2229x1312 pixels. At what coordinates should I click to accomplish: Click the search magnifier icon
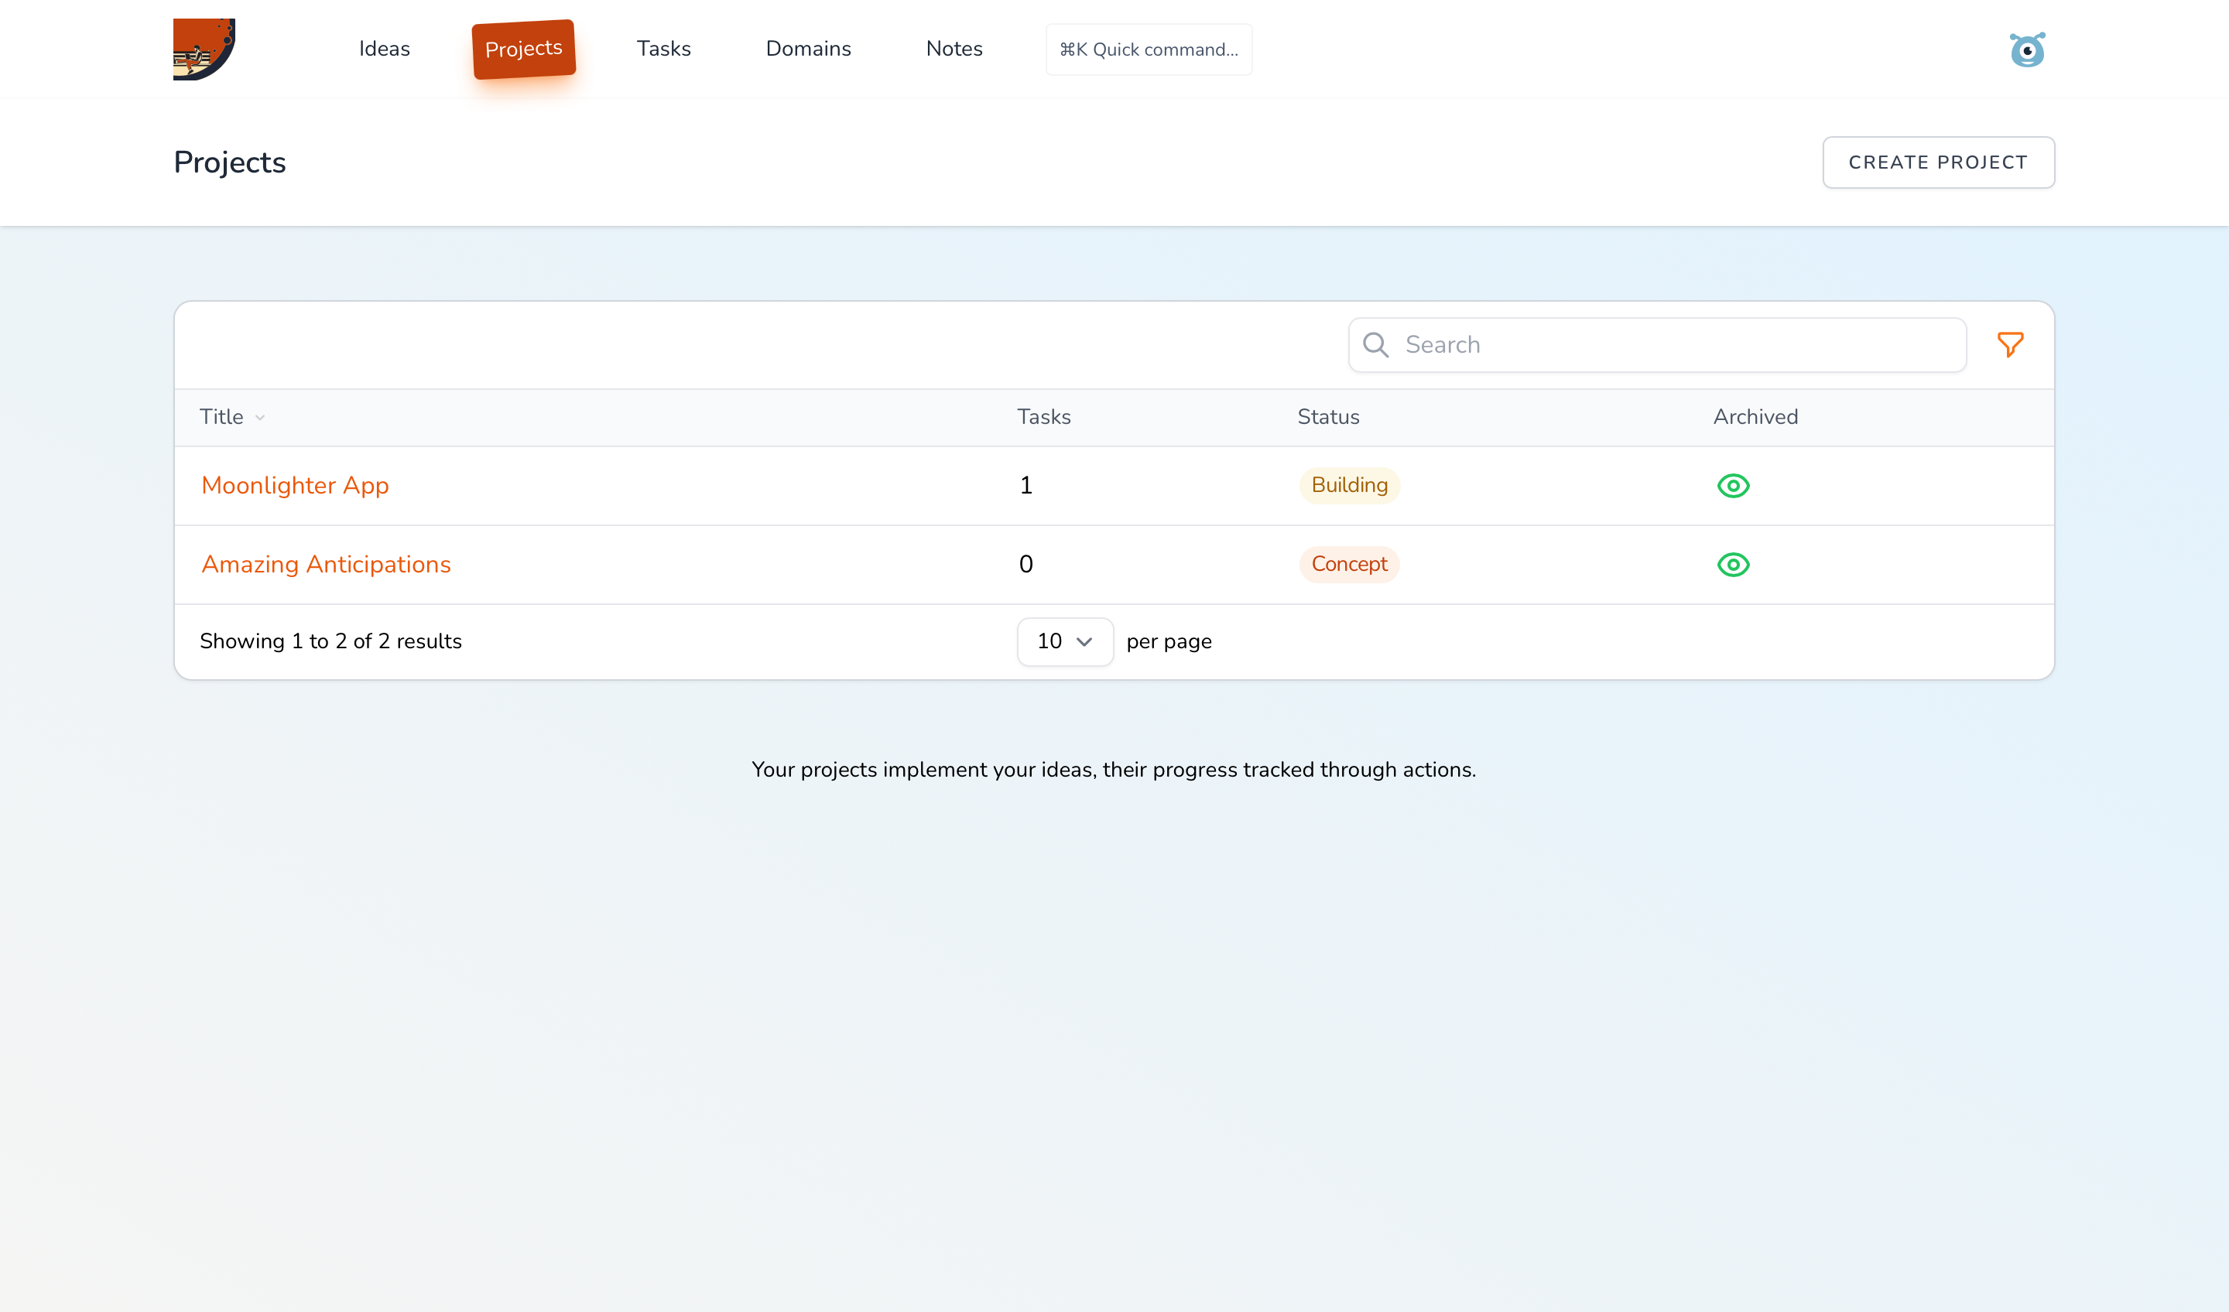pyautogui.click(x=1375, y=345)
